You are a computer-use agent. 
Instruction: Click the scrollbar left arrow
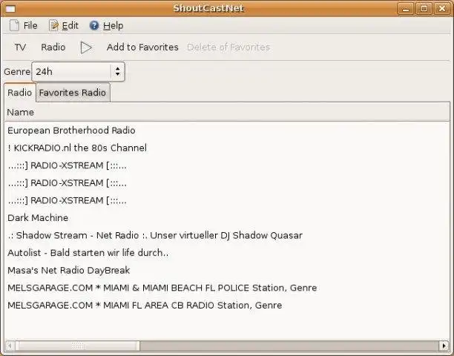point(10,346)
